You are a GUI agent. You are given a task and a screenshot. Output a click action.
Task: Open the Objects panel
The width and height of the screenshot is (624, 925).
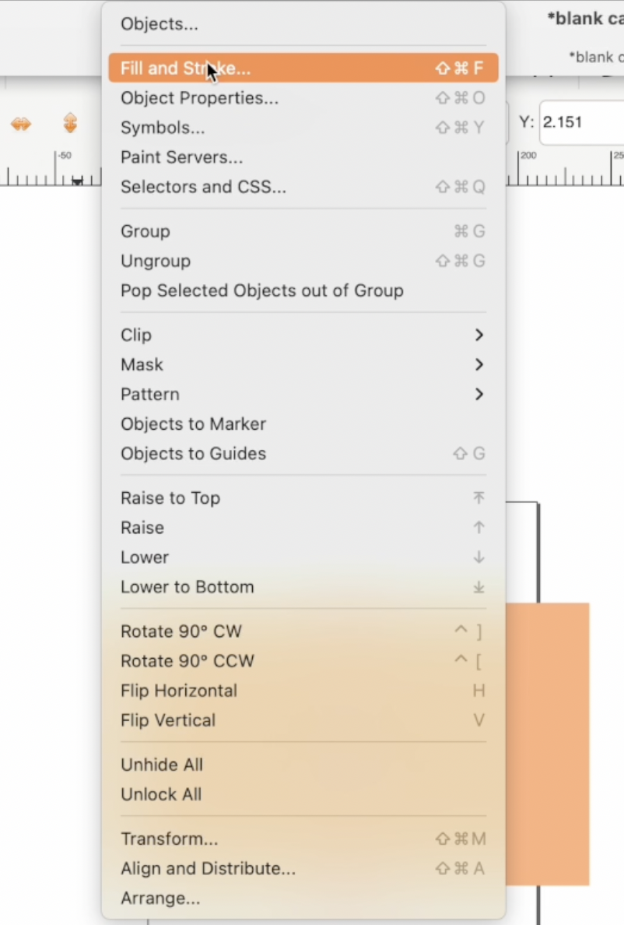(159, 24)
